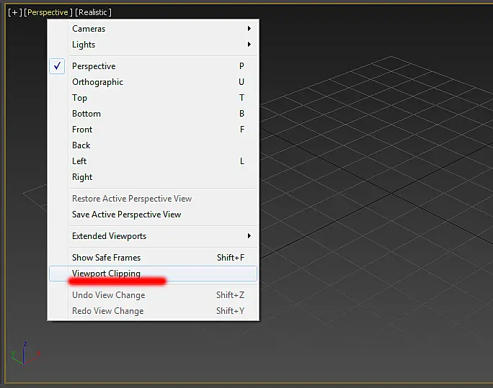
Task: Switch viewport to Bottom view
Action: (153, 113)
